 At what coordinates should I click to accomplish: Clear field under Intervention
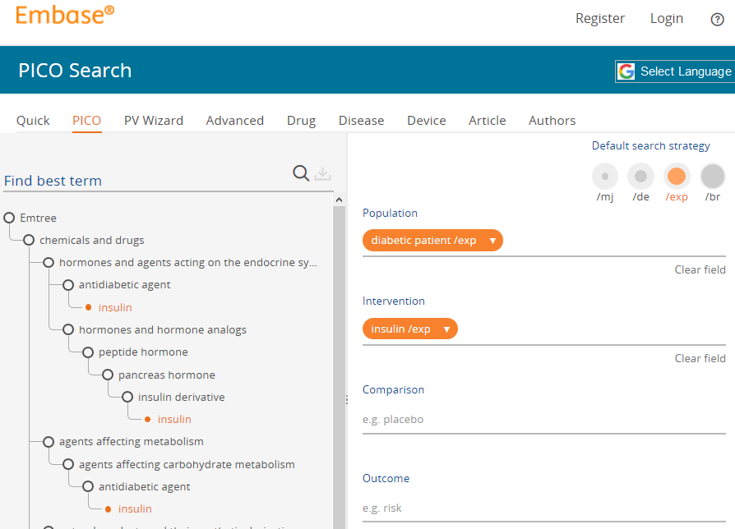pyautogui.click(x=700, y=359)
